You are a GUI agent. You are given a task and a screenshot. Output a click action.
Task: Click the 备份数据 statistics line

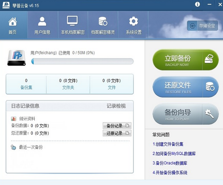coord(30,125)
